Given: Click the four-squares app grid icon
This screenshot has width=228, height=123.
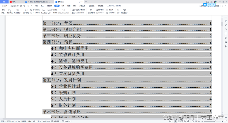Looking at the screenshot, I should [212, 2].
